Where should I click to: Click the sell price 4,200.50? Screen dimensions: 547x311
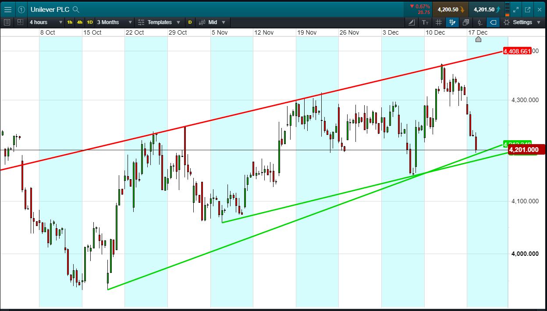point(450,9)
